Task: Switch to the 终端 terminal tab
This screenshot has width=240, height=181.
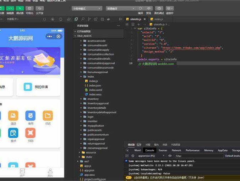Action: pos(165,145)
